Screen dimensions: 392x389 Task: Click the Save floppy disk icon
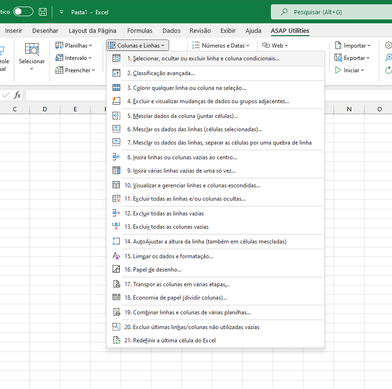(43, 12)
